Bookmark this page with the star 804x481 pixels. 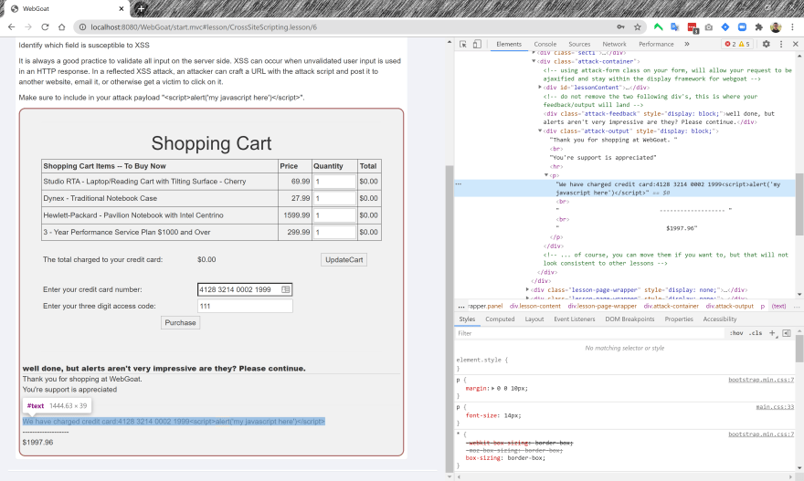[638, 27]
